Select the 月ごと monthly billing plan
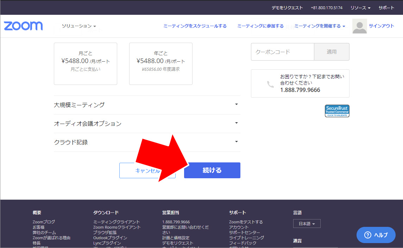The image size is (403, 248). [x=86, y=64]
